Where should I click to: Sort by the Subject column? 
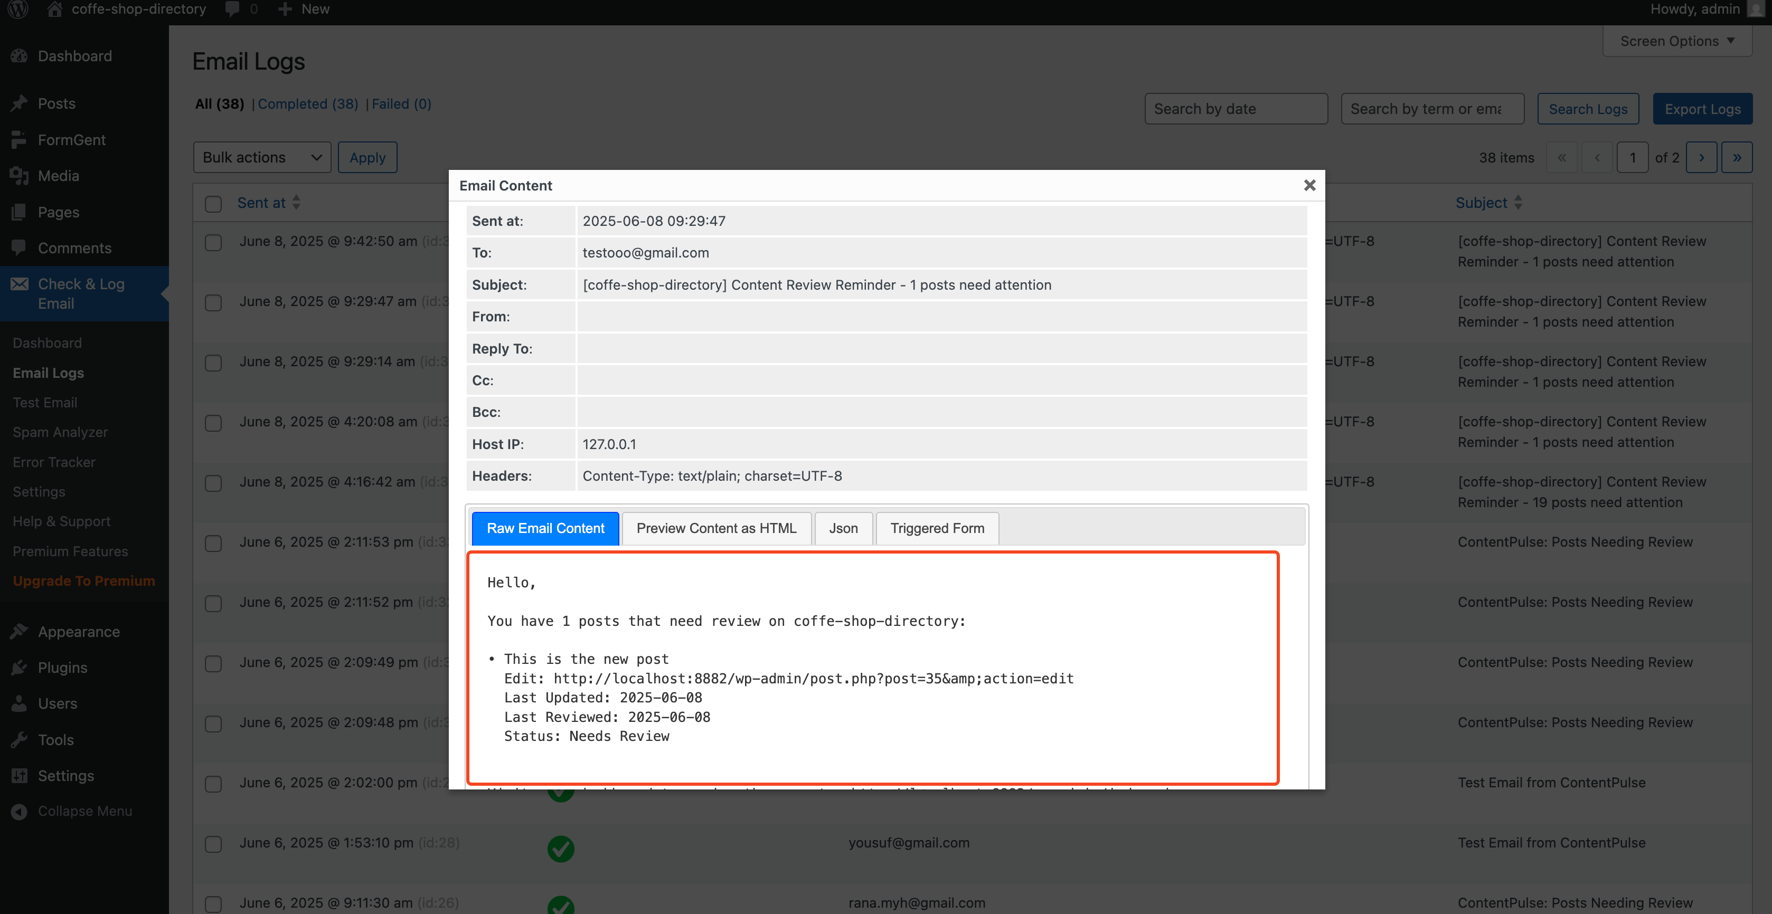[x=1488, y=202]
